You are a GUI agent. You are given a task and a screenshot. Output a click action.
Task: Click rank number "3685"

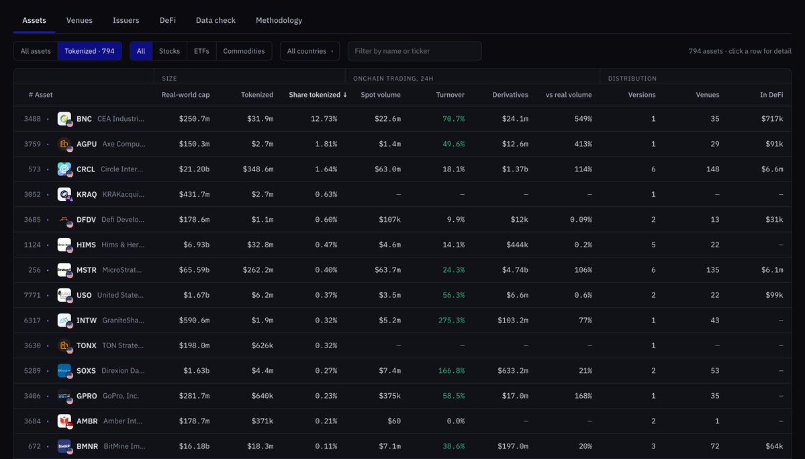click(x=32, y=220)
